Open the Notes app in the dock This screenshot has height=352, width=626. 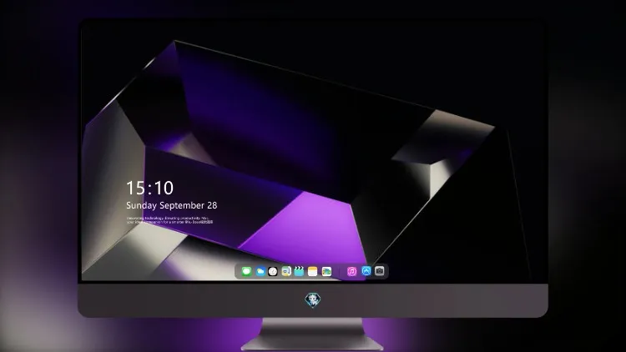pyautogui.click(x=313, y=271)
